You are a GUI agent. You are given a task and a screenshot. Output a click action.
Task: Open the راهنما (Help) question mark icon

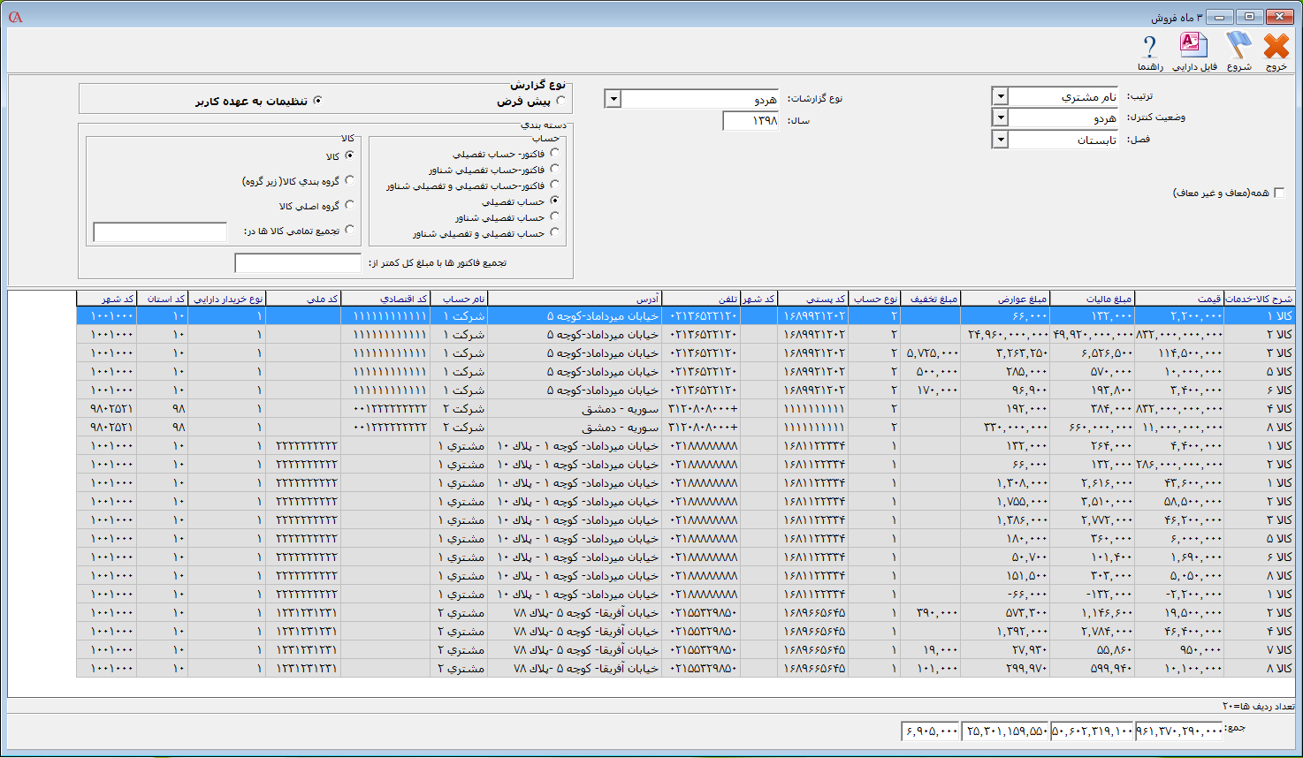coord(1149,47)
